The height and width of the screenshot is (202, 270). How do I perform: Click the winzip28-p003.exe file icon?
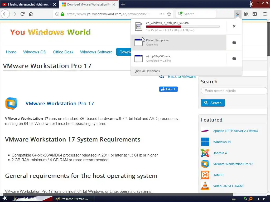139,58
